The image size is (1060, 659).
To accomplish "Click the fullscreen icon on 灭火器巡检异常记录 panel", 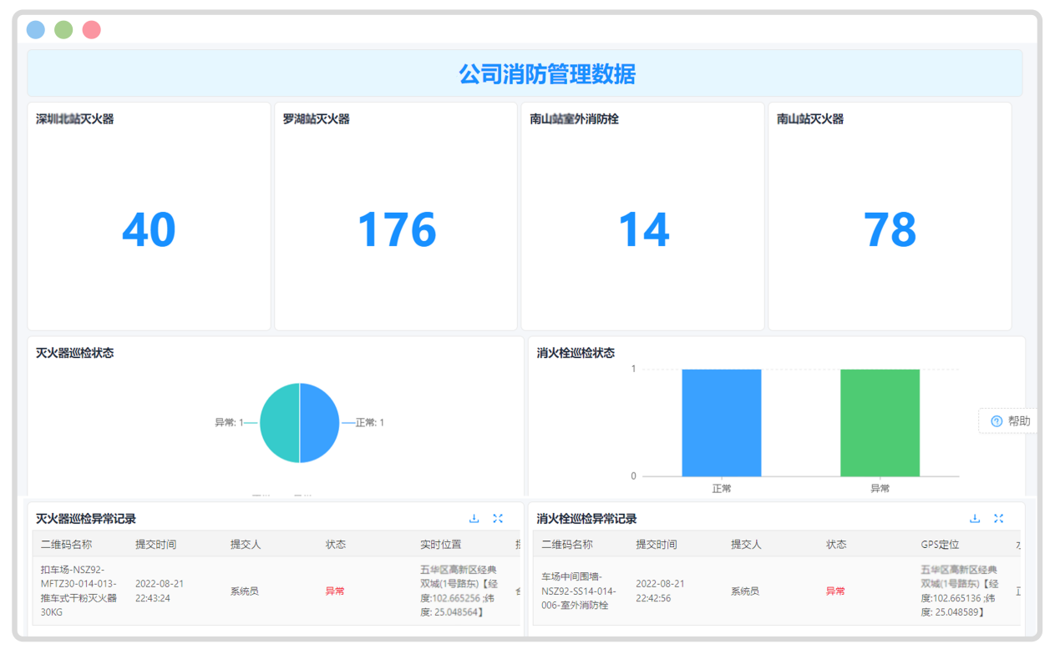I will pos(498,518).
